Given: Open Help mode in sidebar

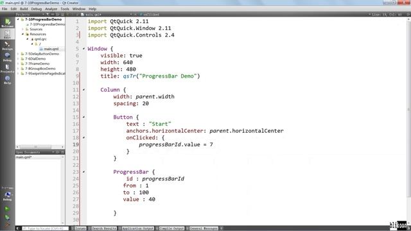Looking at the screenshot, I should pos(7,80).
